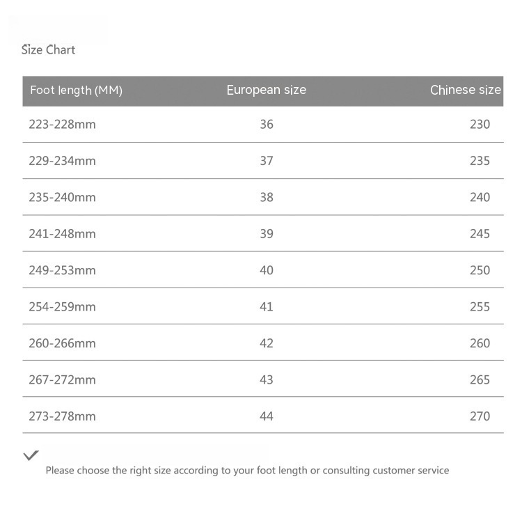Select the Foot length (MM) column header
Screen dimensions: 522x518
[76, 91]
